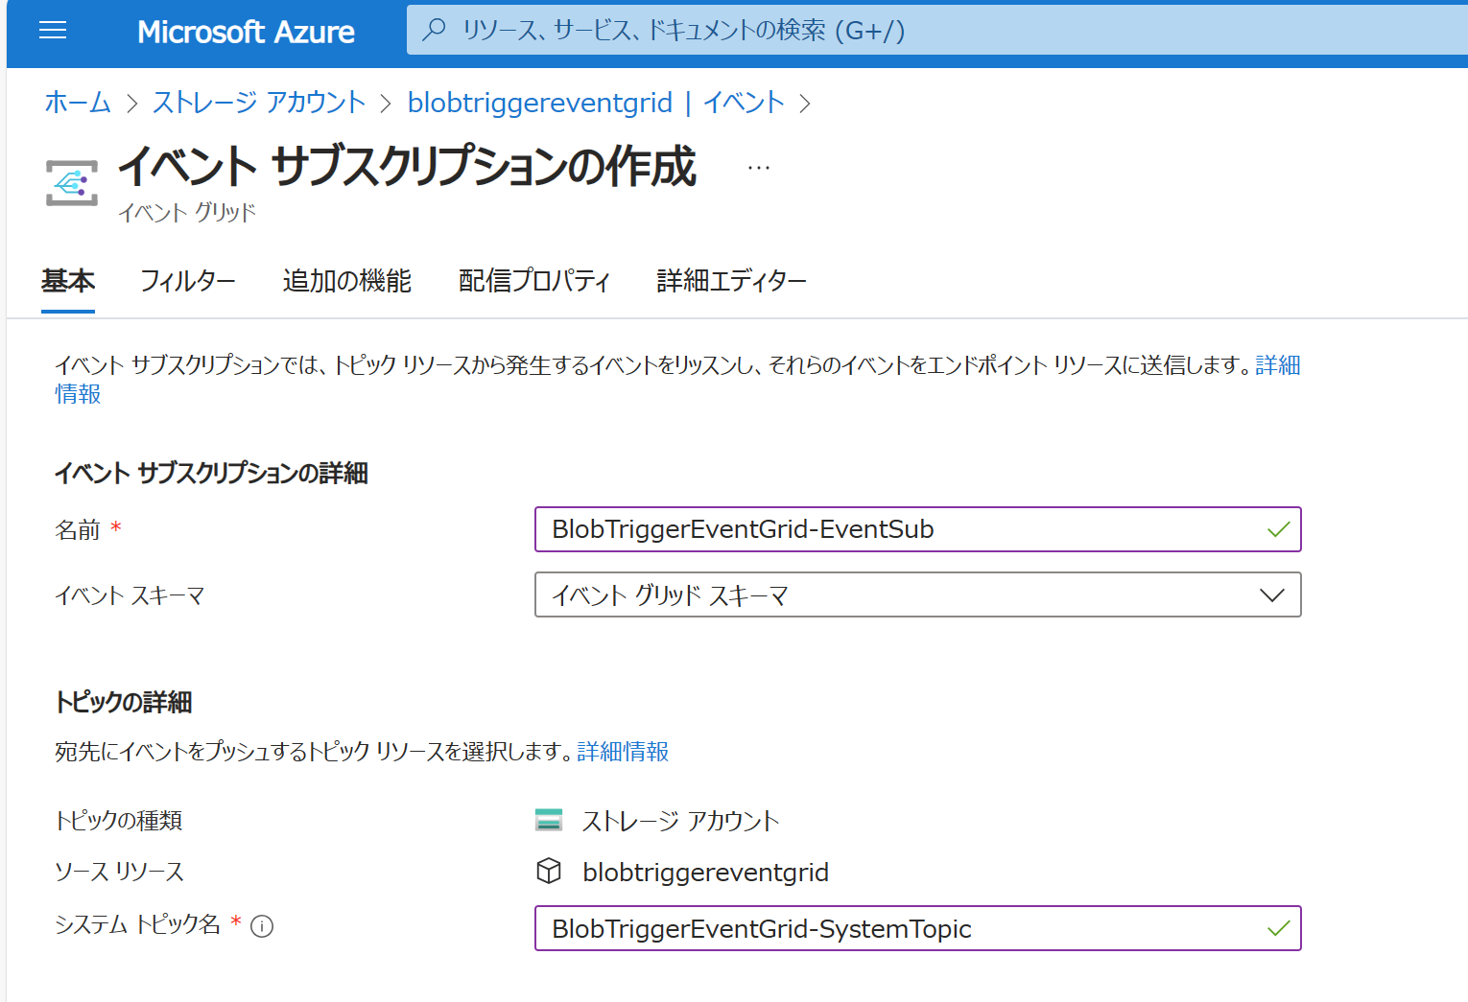Screen dimensions: 1468x1002
Task: Open the Azure portal hamburger menu
Action: [x=52, y=30]
